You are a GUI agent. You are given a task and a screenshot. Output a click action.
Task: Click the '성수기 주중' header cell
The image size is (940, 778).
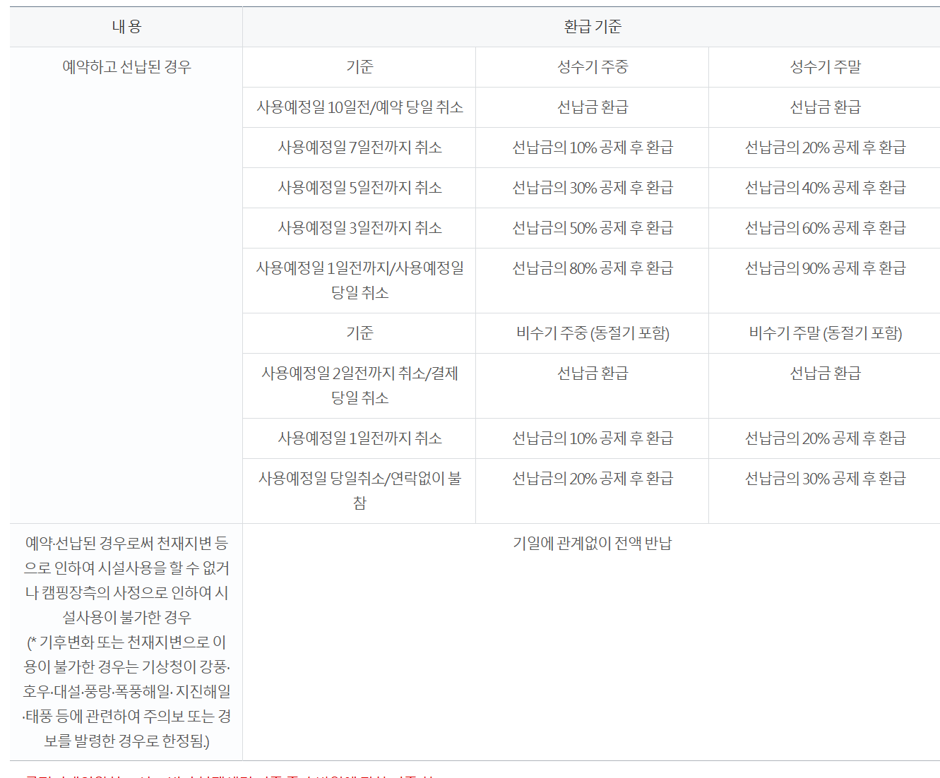click(x=593, y=67)
